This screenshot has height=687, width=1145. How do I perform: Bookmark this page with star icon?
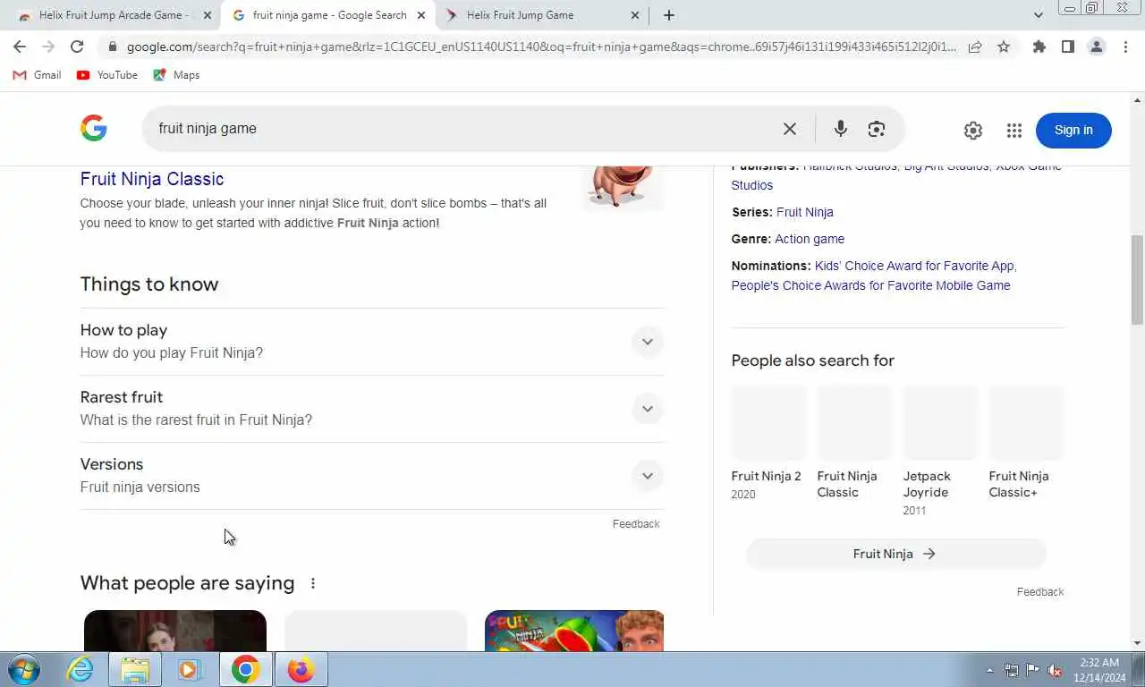[1004, 47]
